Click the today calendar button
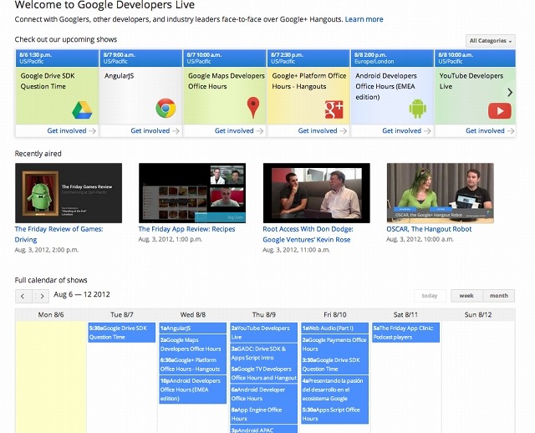 (x=430, y=295)
